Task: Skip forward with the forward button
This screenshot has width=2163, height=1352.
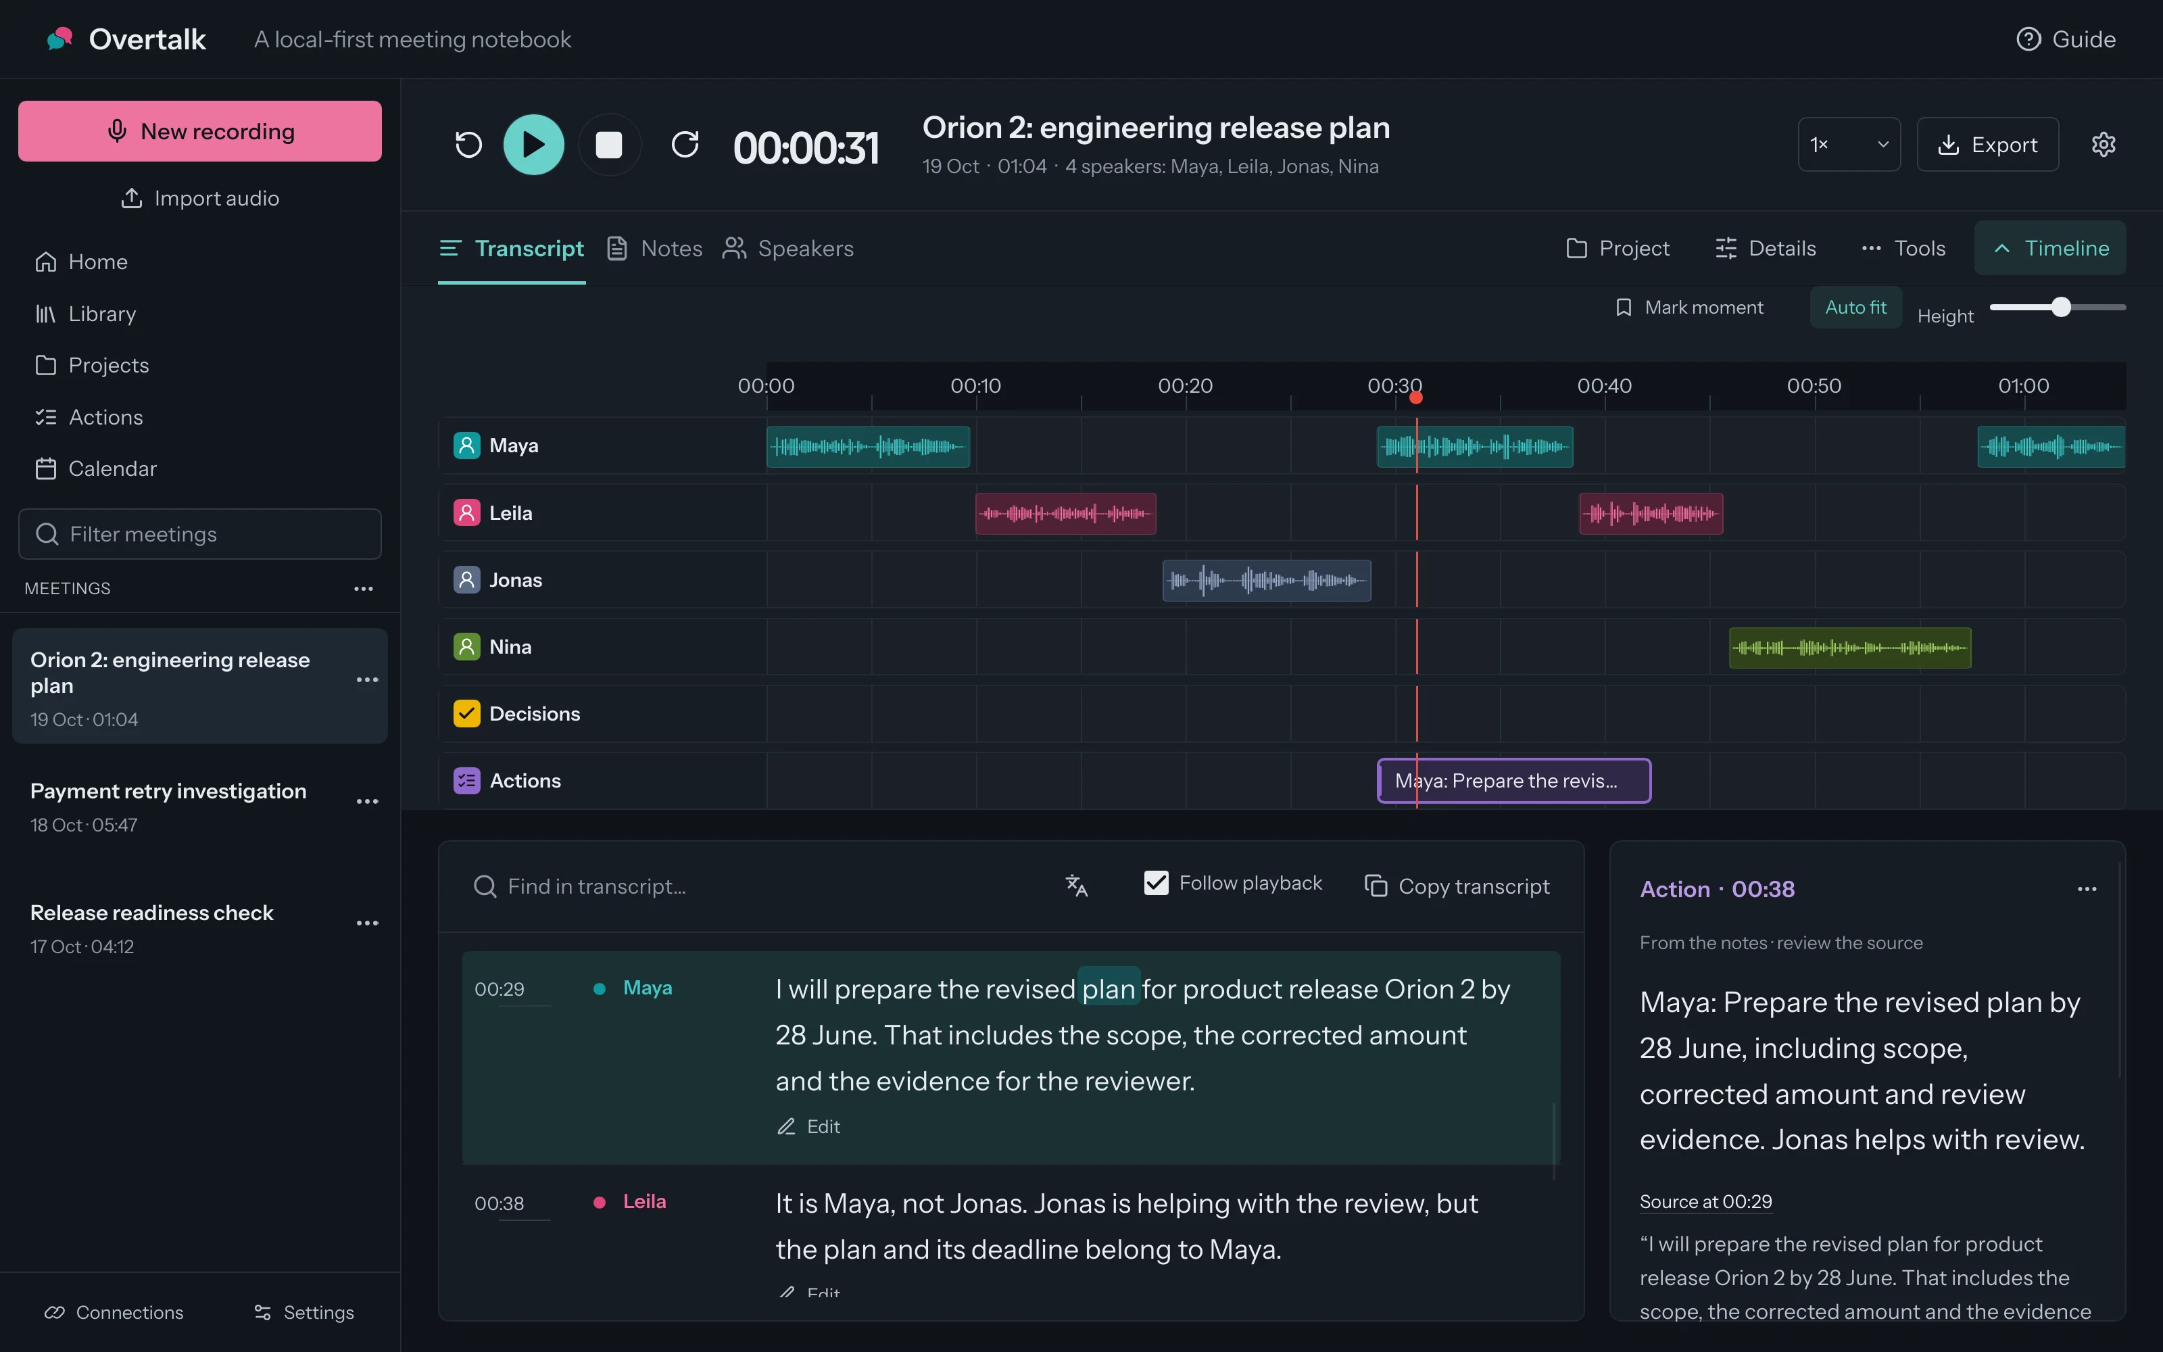Action: tap(685, 144)
